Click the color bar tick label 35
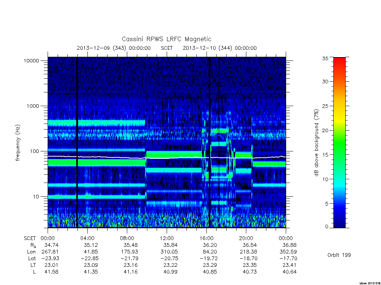Viewport: 381px width, 285px height. click(325, 58)
